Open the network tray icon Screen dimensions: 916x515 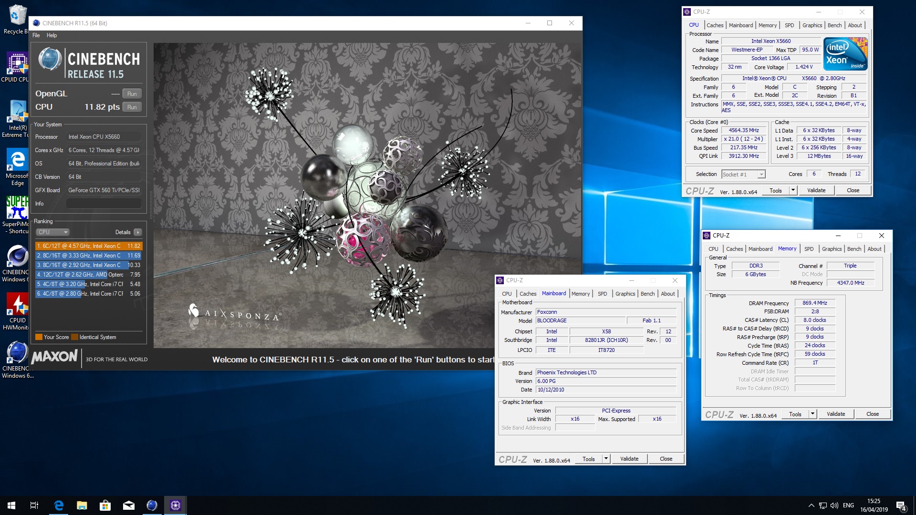(823, 505)
